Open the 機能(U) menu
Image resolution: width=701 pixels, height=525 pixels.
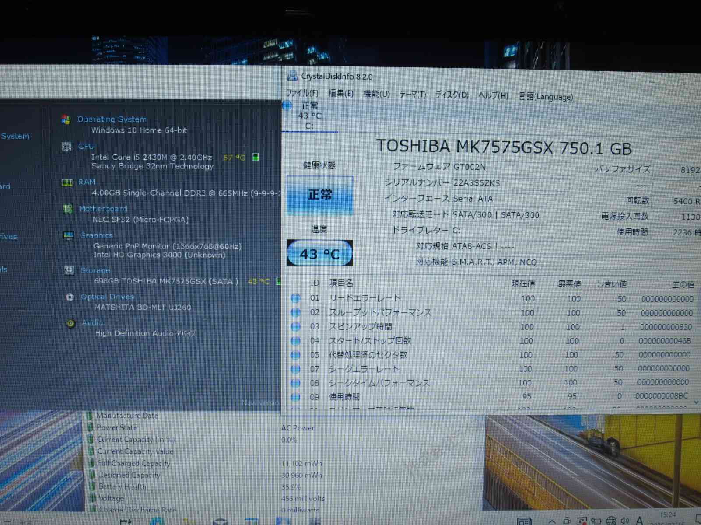tap(376, 94)
